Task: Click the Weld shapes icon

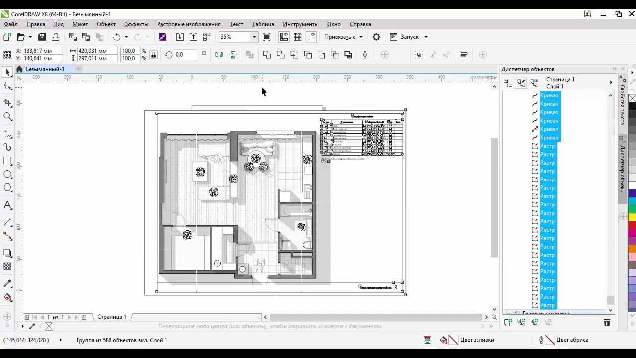Action: click(267, 55)
